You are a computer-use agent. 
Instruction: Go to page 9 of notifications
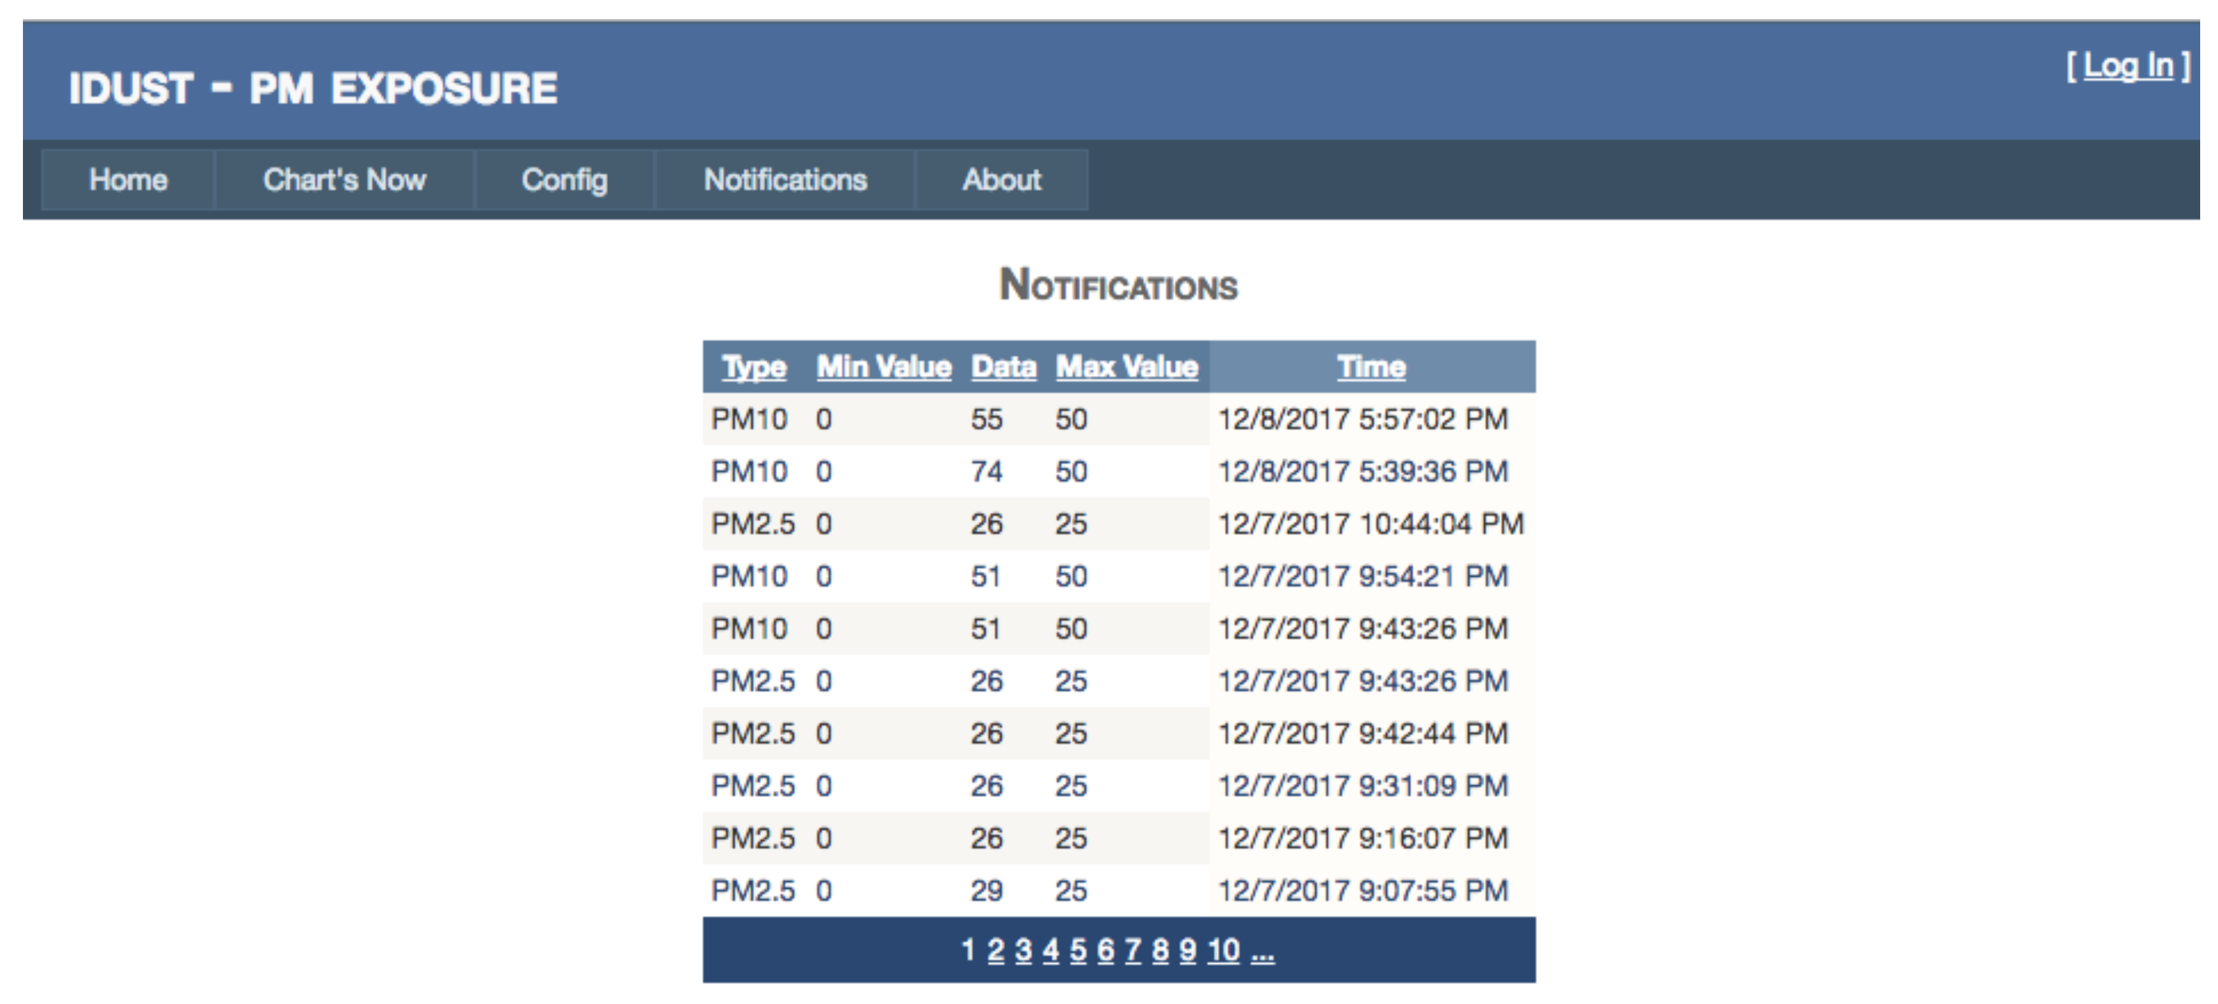[1187, 950]
